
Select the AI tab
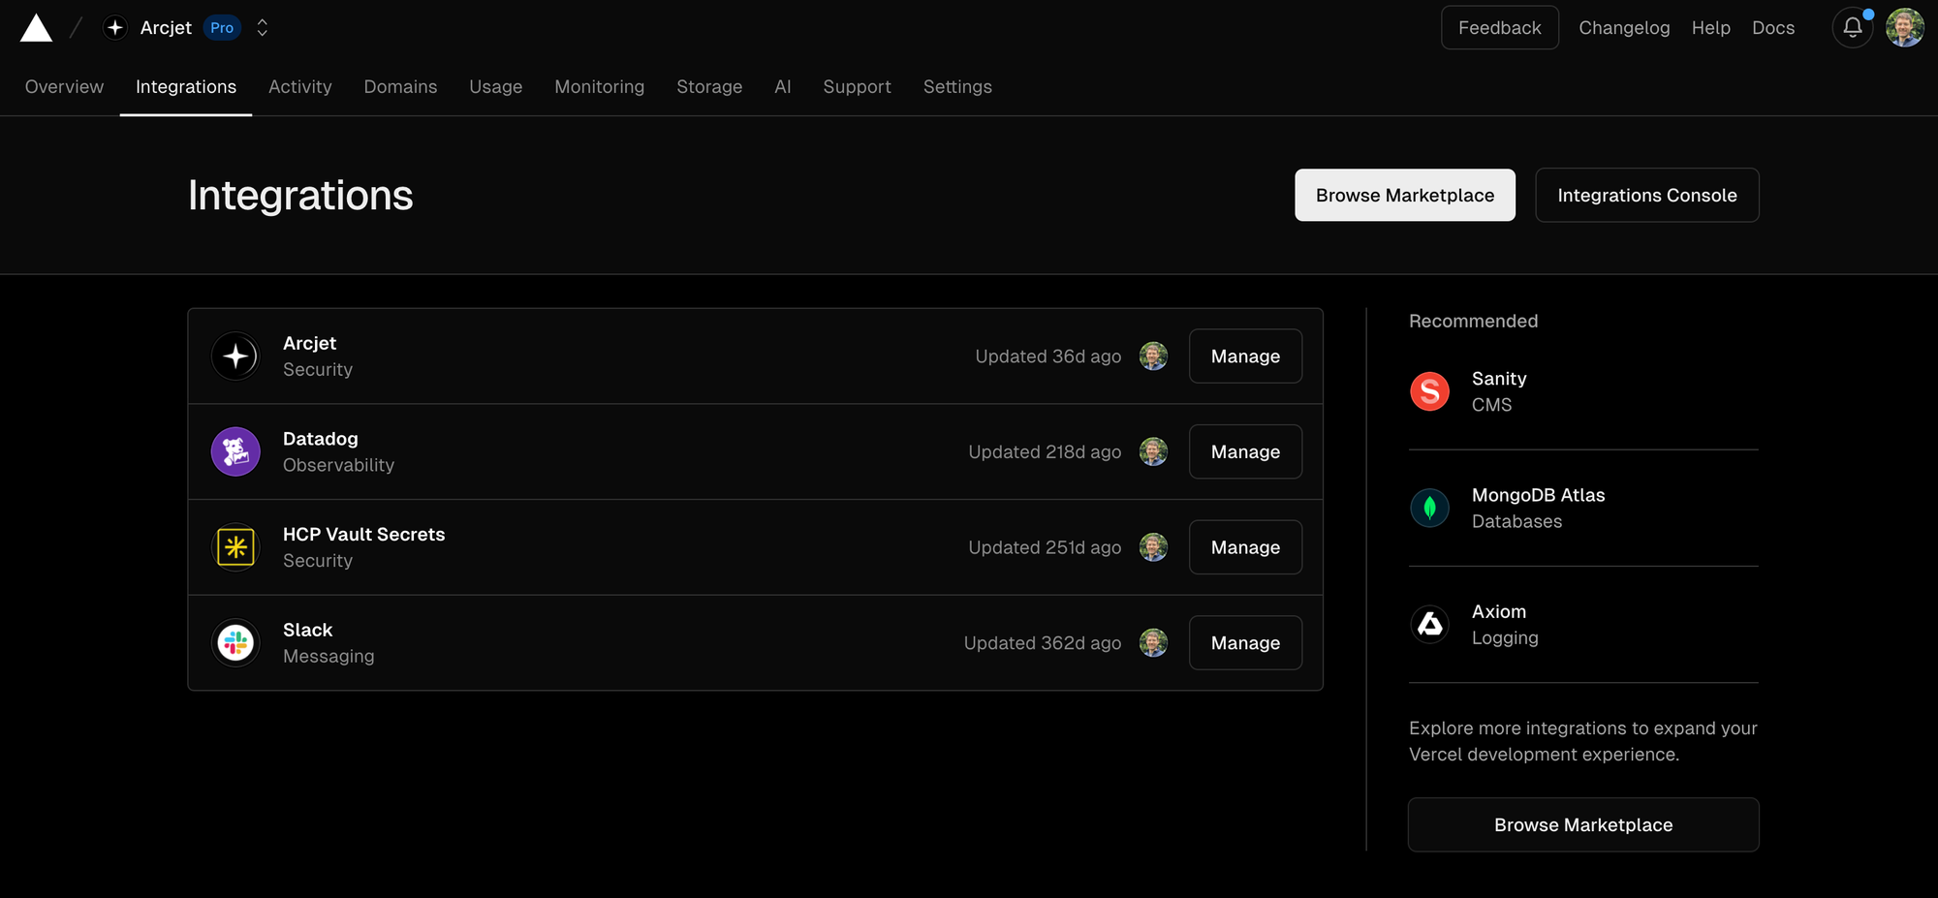pos(783,87)
